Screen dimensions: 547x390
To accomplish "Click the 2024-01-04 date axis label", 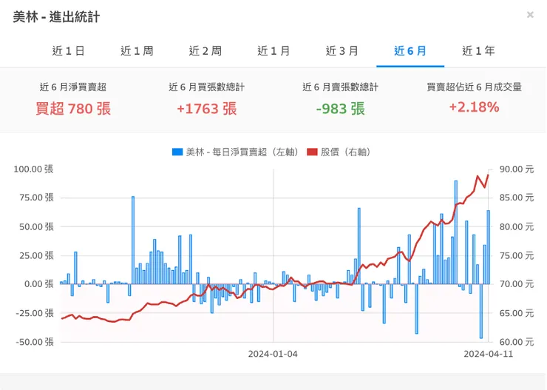I will 273,354.
